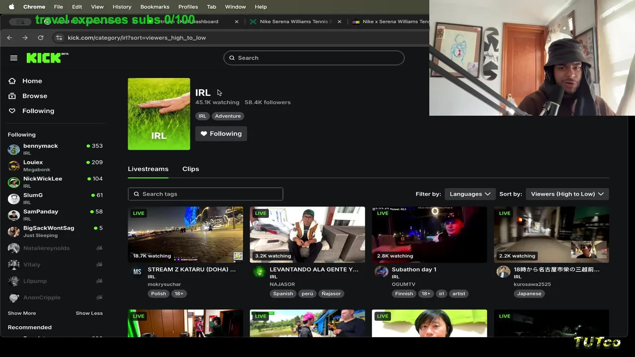Open the Window menu
This screenshot has width=635, height=357.
[x=236, y=7]
